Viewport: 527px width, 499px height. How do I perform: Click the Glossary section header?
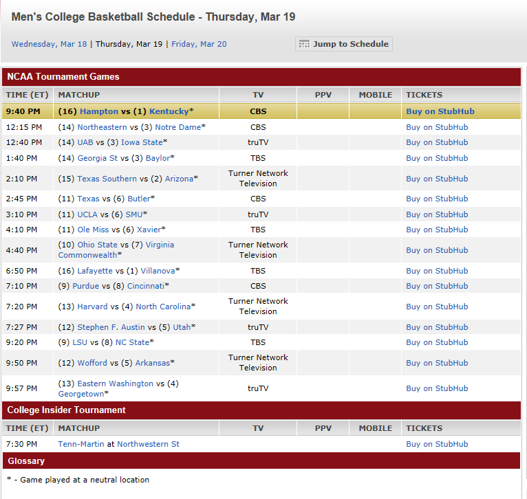(261, 461)
